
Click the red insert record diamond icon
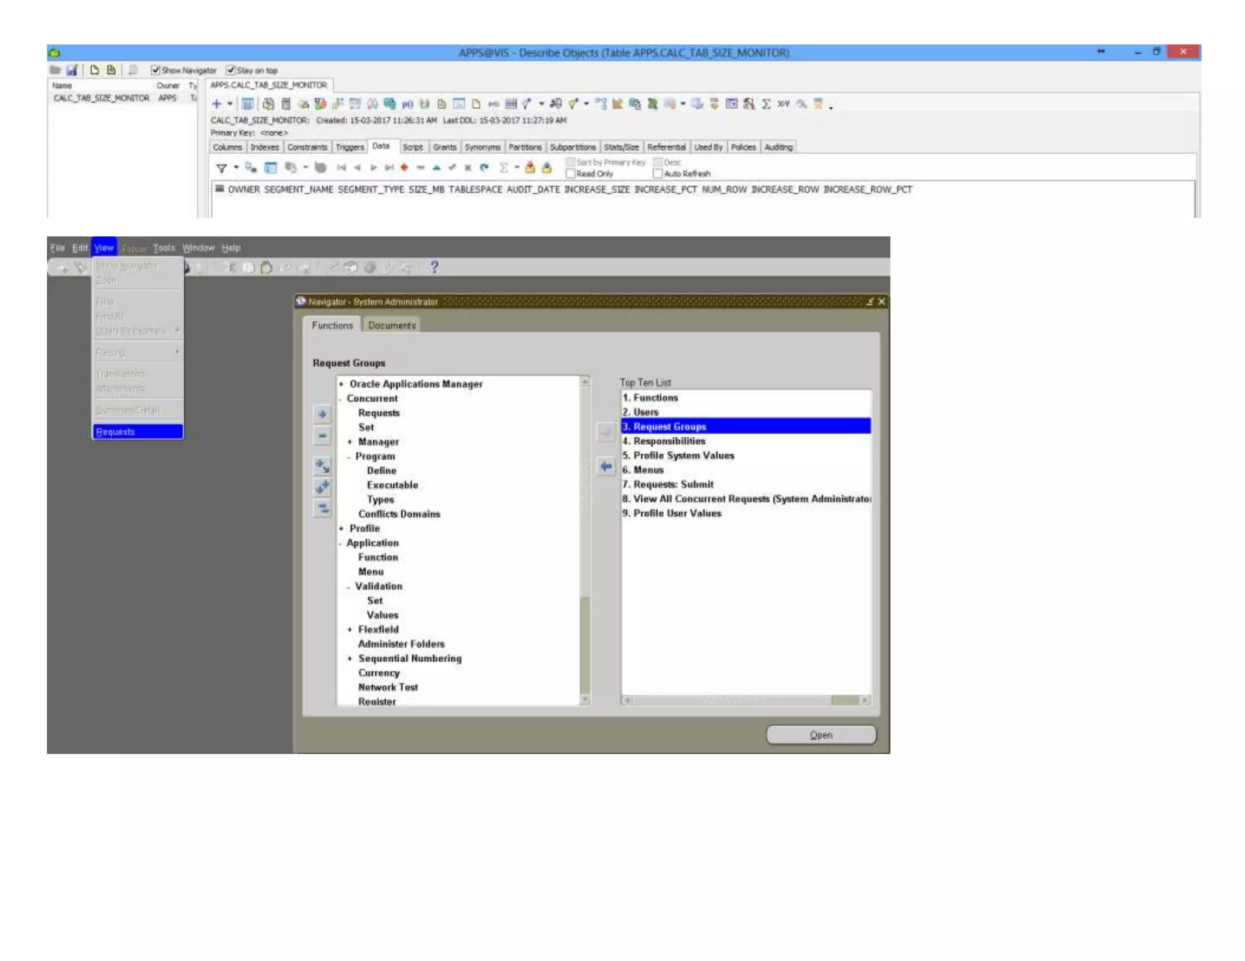point(404,168)
